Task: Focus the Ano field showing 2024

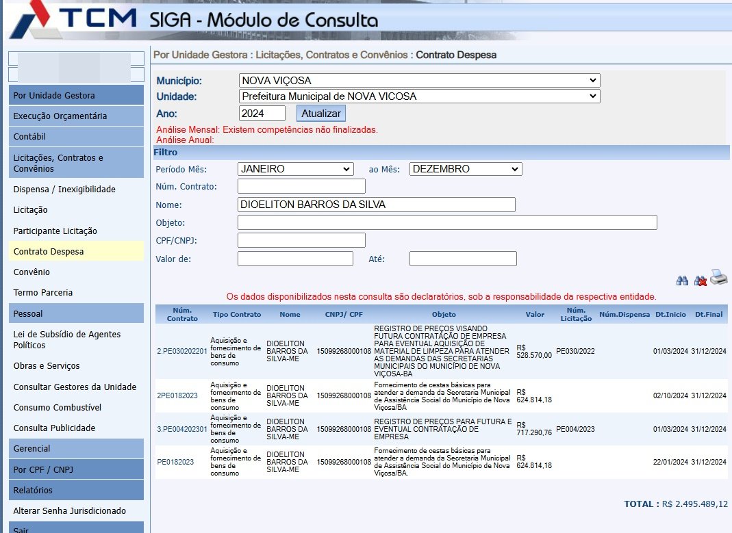Action: (262, 114)
